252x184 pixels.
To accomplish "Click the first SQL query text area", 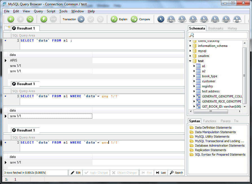I will point(102,44).
